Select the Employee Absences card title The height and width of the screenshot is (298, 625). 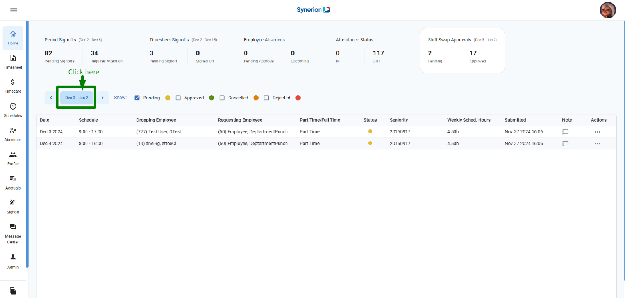(264, 40)
